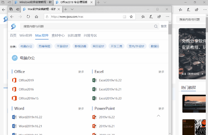Screen dimensions: 208x135
Task: Open the 问答专区 navigation tab
Action: (x=90, y=36)
